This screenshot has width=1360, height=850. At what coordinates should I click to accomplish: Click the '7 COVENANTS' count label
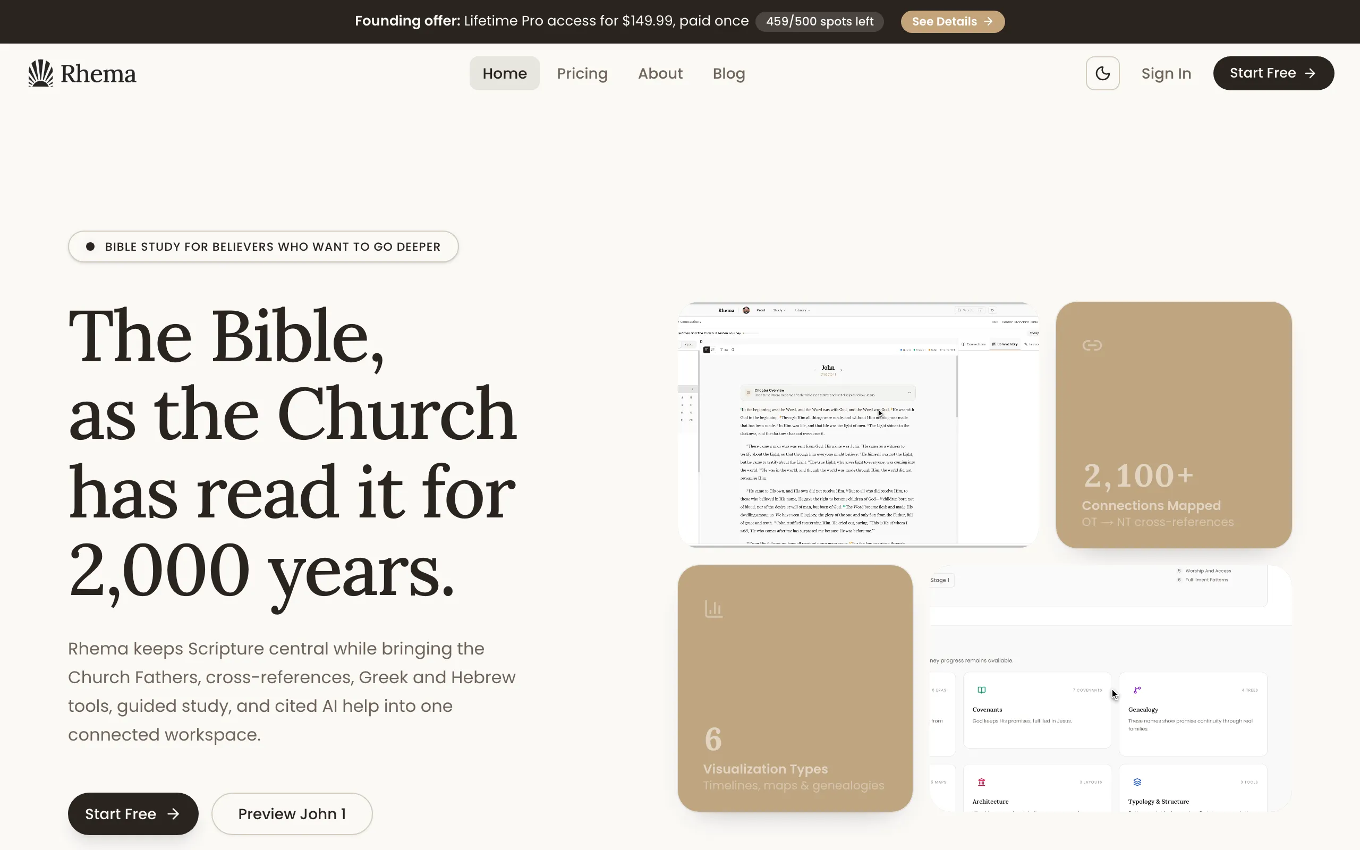(1089, 690)
